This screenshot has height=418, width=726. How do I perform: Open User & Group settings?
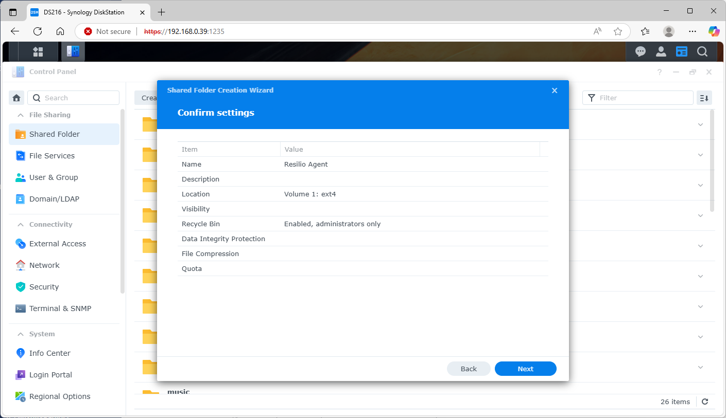click(54, 177)
